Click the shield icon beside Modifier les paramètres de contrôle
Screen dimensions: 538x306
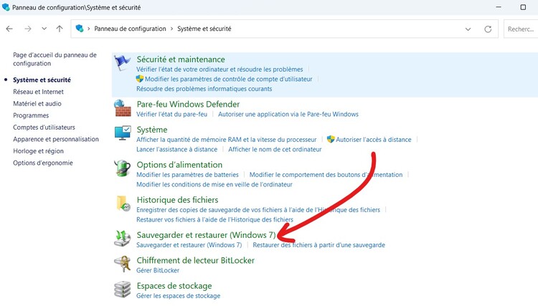click(x=139, y=79)
